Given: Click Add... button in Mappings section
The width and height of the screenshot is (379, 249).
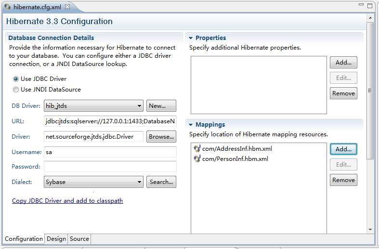Looking at the screenshot, I should pyautogui.click(x=343, y=149).
